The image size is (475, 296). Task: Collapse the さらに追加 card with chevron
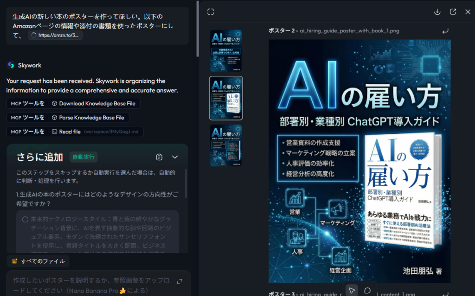pos(175,157)
